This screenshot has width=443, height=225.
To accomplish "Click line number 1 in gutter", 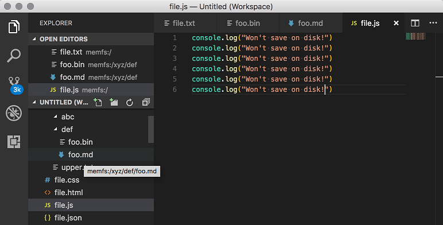I will (174, 38).
